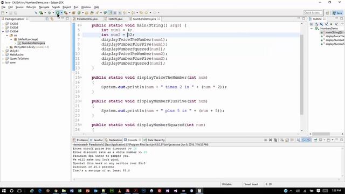Click the Windows Start button

coord(4,191)
